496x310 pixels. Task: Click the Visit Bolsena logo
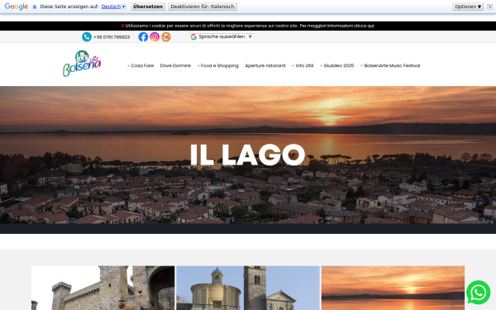tap(82, 64)
